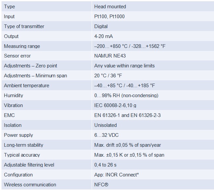Image resolution: width=214 pixels, height=190 pixels.
Task: Select the 'NAMUR NE43' sensor error value
Action: click(x=110, y=56)
